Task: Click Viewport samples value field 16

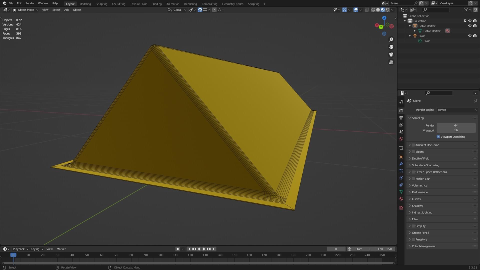Action: click(x=456, y=130)
